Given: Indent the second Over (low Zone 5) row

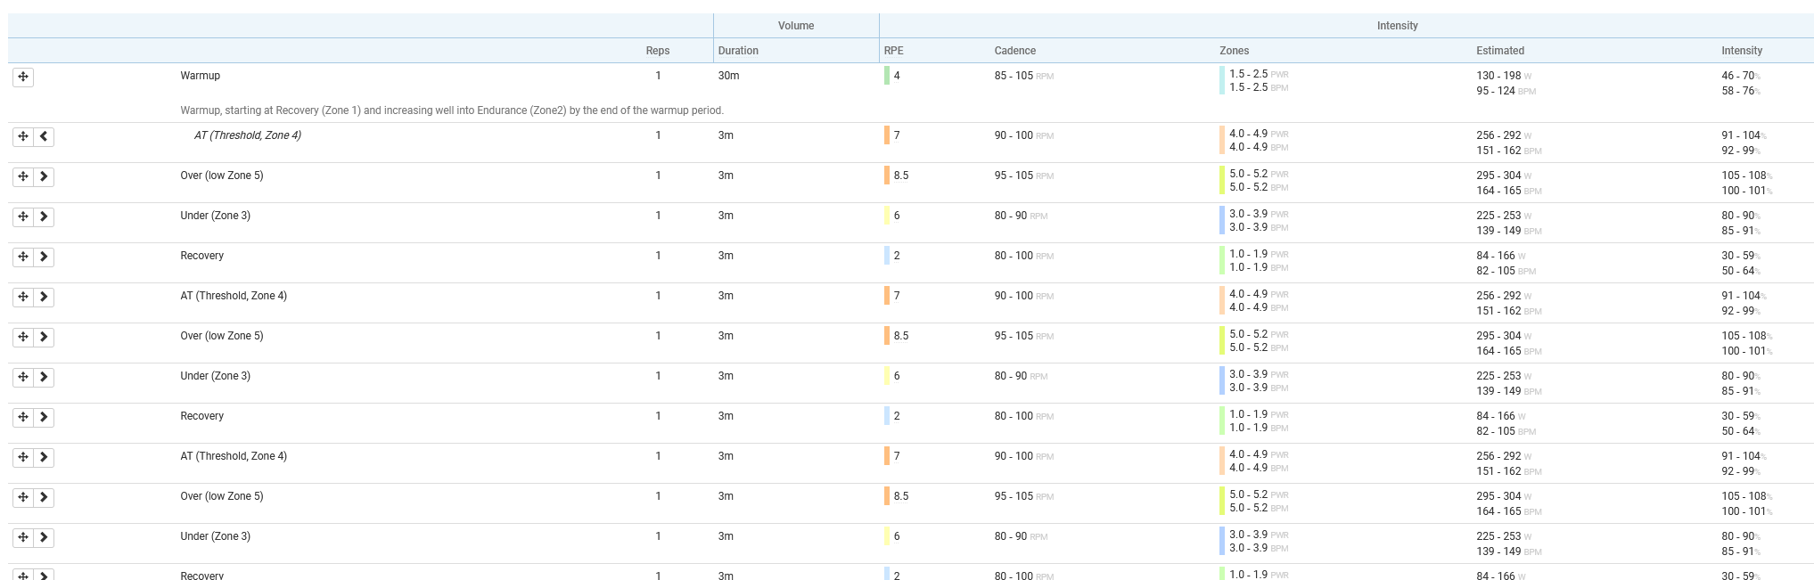Looking at the screenshot, I should [44, 337].
